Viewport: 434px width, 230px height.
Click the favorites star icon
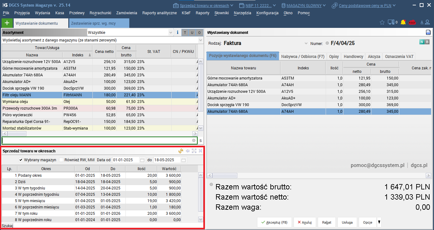(382, 22)
